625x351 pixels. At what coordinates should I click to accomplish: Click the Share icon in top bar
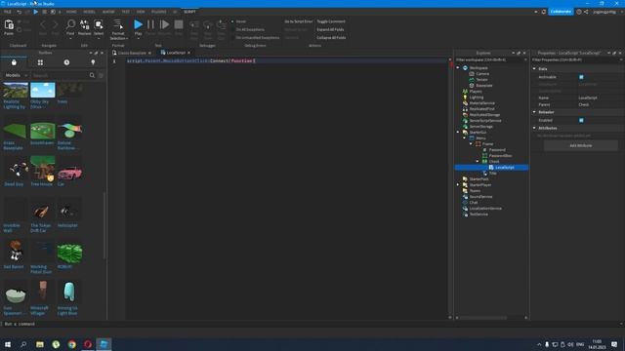pyautogui.click(x=586, y=12)
